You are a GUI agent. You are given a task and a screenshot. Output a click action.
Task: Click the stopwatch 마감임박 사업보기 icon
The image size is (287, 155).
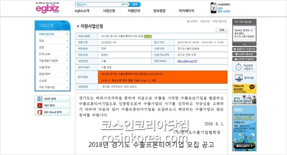238,67
